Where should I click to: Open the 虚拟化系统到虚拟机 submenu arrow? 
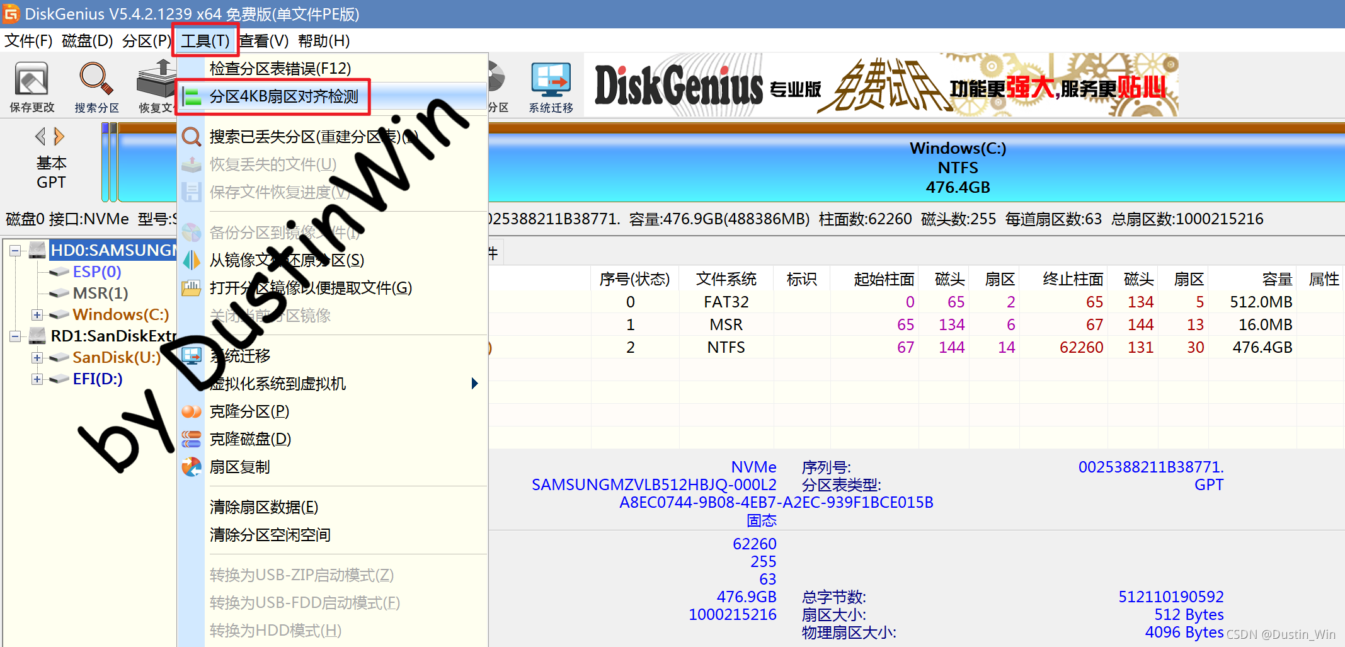pos(475,384)
